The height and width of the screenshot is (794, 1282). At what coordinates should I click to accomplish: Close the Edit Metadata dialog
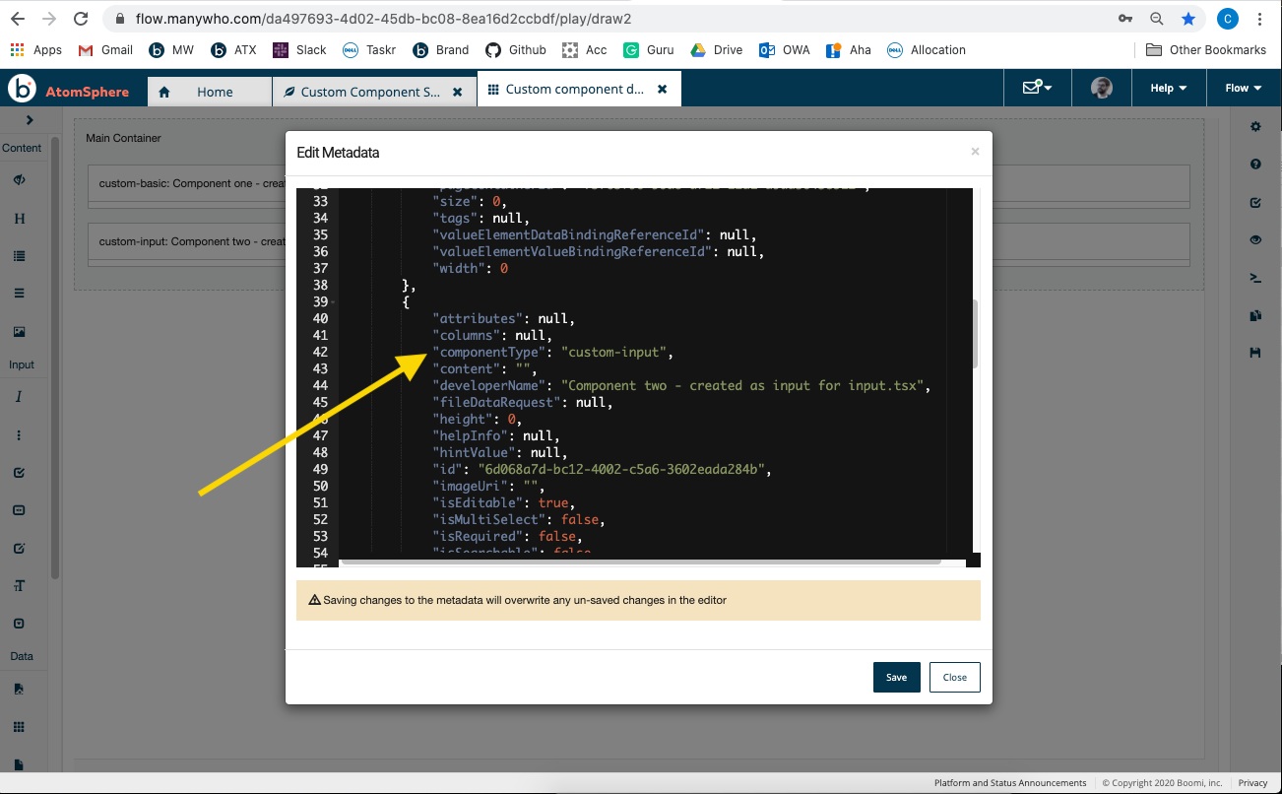coord(954,677)
